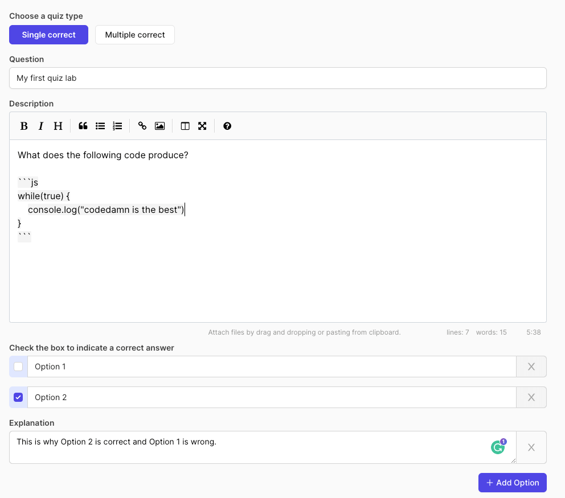Uncheck Option 2 as correct answer
Viewport: 565px width, 498px height.
[x=18, y=397]
